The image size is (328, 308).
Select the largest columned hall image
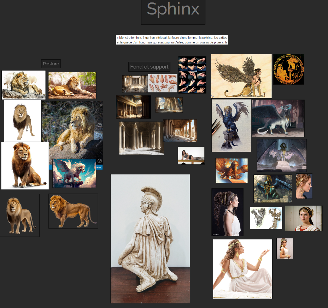pyautogui.click(x=141, y=138)
